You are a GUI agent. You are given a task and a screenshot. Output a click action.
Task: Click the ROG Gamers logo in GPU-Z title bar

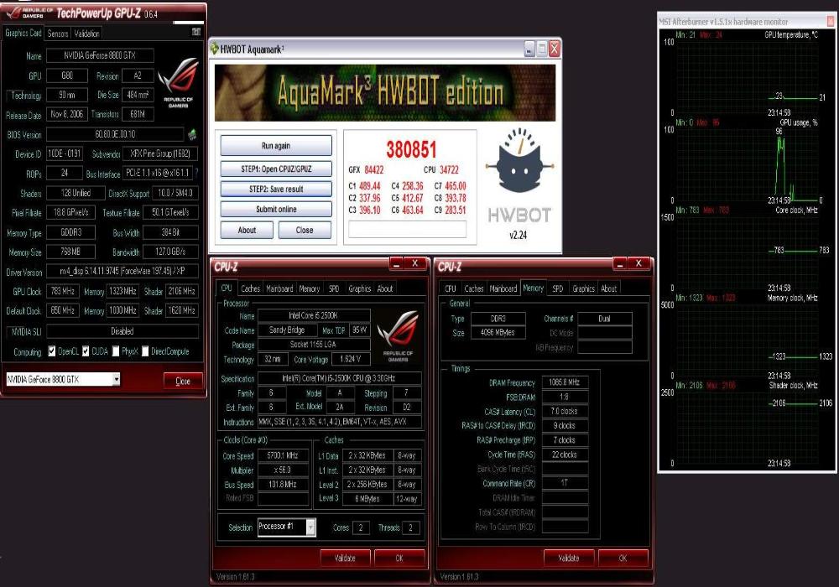point(29,13)
